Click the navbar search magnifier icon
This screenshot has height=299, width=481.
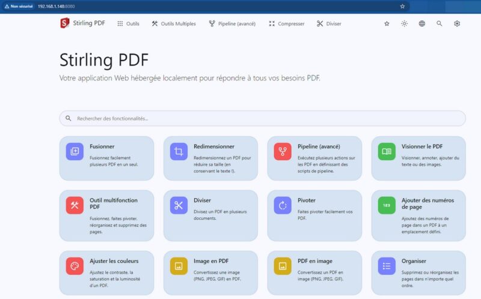click(x=440, y=23)
